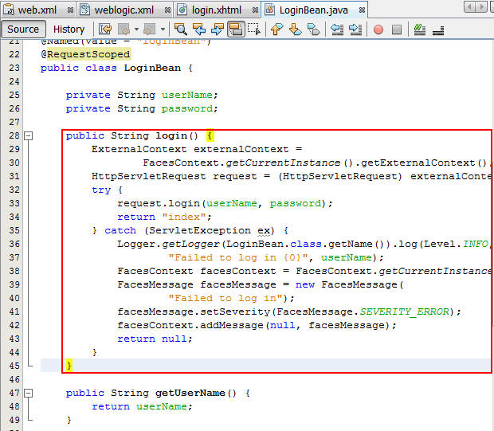The width and height of the screenshot is (494, 431).
Task: Switch to web.xml tab
Action: (x=37, y=10)
